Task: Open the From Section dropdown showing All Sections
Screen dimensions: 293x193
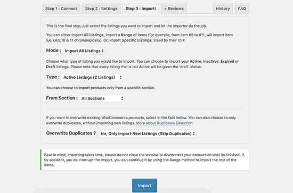Action: (x=102, y=98)
